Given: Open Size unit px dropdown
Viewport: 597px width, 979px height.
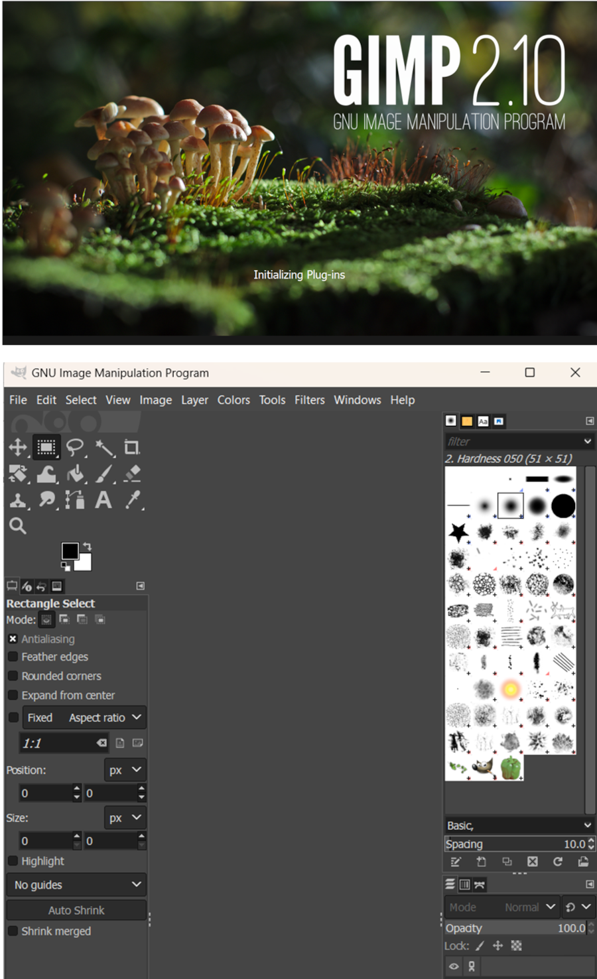Looking at the screenshot, I should click(125, 818).
